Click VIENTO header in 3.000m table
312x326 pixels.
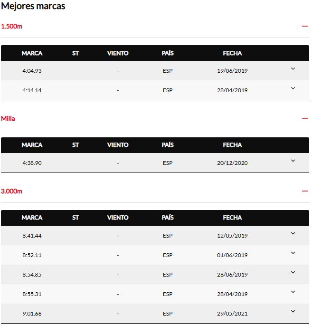(x=118, y=218)
